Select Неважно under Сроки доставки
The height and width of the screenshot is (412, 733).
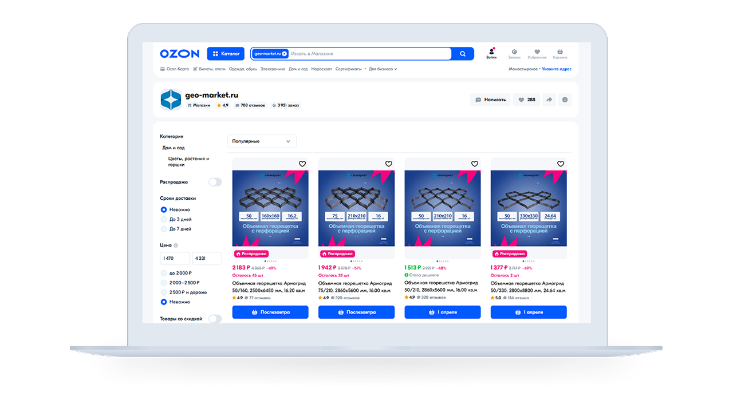click(x=176, y=210)
